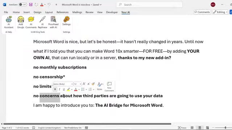Open Styles in the mini toolbar
The height and width of the screenshot is (130, 232).
100,86
